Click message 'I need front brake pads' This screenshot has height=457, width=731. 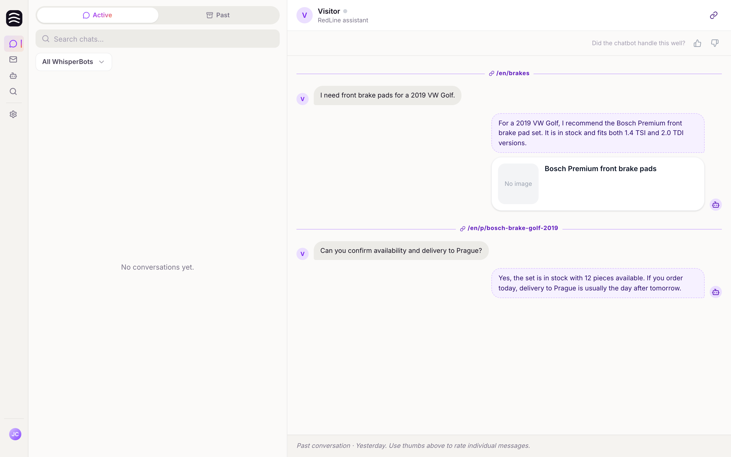388,95
